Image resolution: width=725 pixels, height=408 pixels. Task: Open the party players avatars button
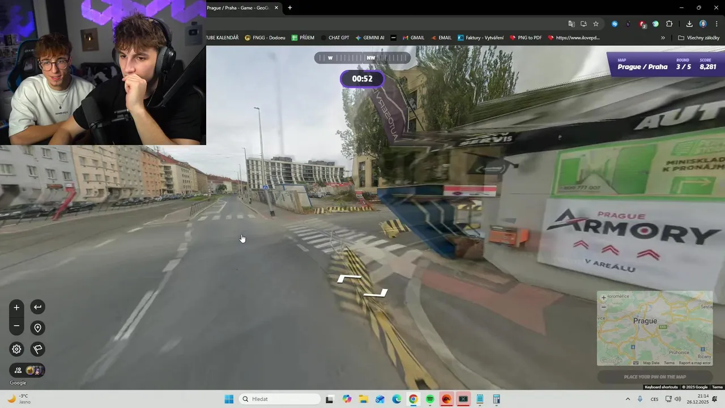coord(27,370)
